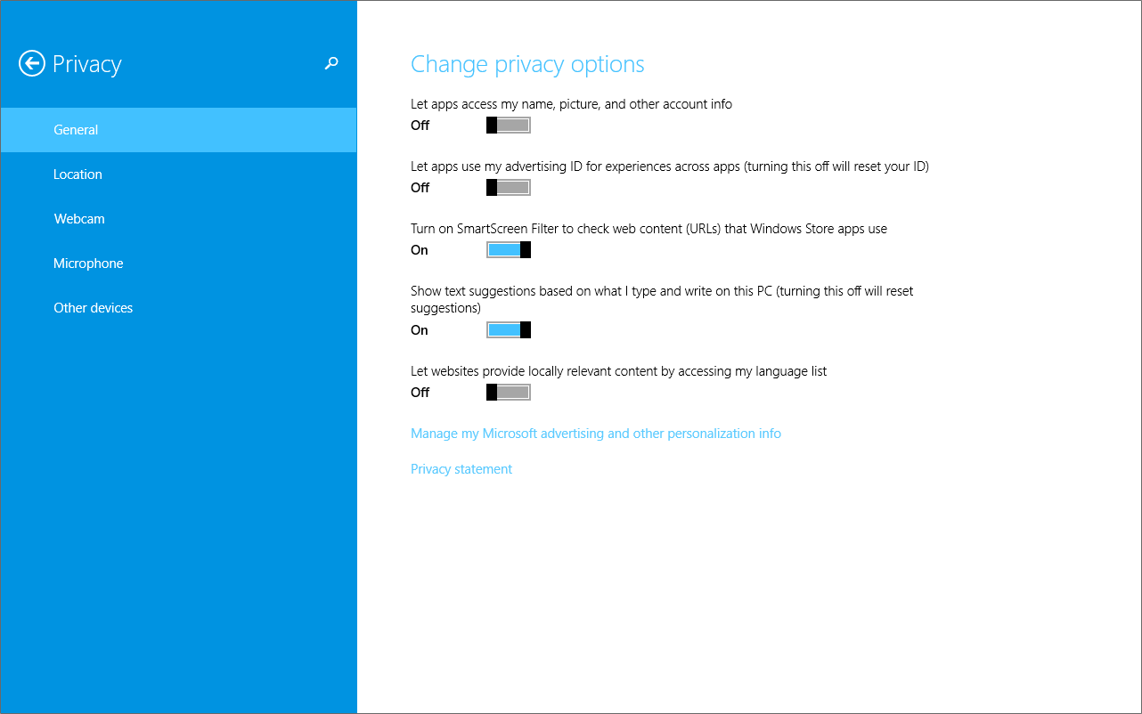Click the Change privacy options heading
1142x714 pixels.
coord(527,64)
